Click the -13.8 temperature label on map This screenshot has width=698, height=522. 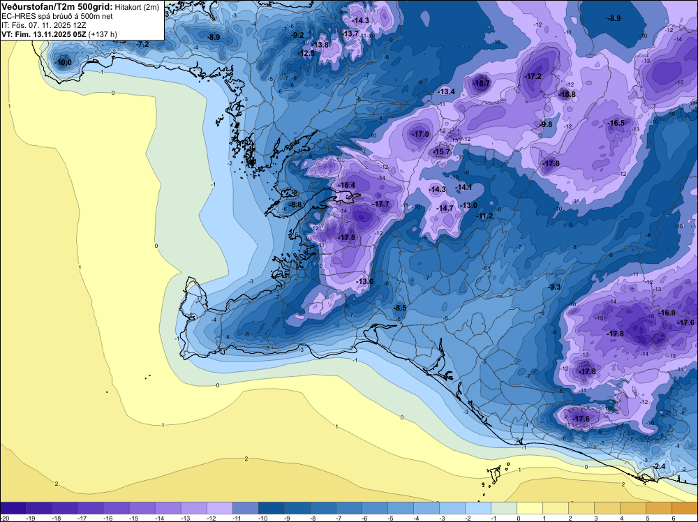pyautogui.click(x=320, y=45)
